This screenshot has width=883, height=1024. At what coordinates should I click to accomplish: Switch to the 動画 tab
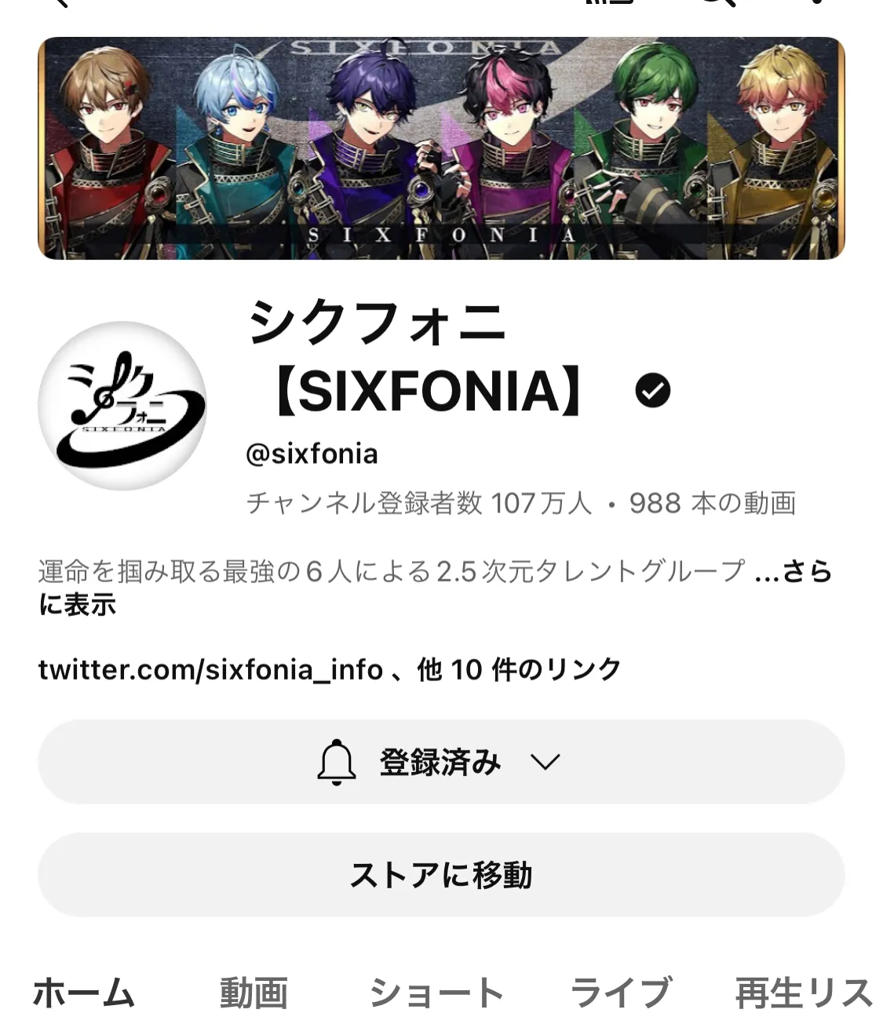(x=253, y=993)
